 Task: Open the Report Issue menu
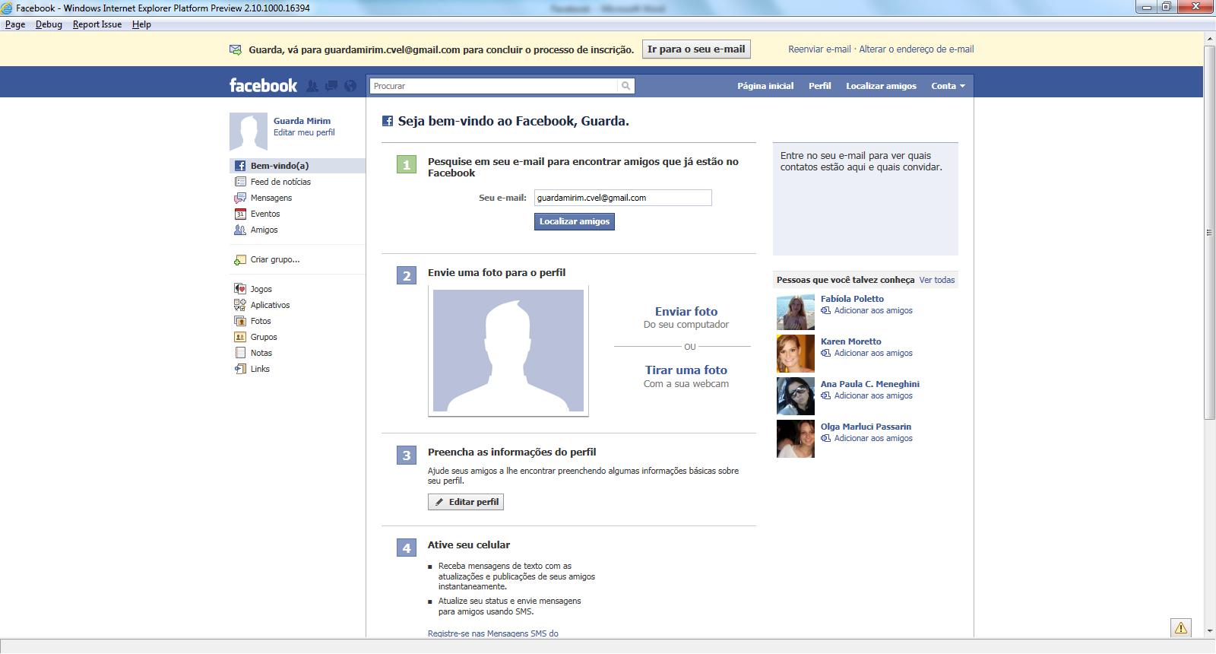coord(97,24)
